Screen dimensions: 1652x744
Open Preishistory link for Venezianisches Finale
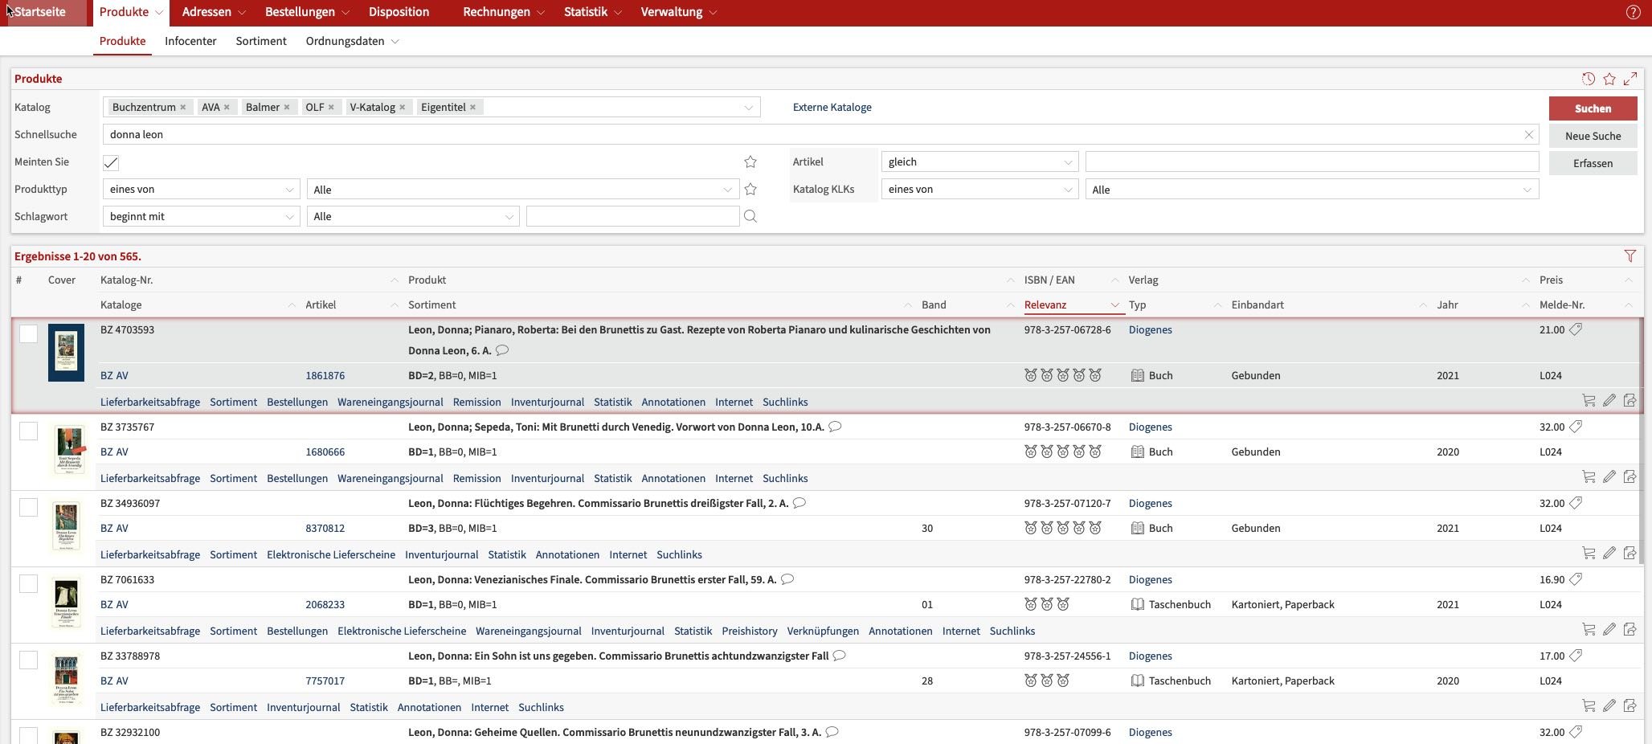click(749, 631)
